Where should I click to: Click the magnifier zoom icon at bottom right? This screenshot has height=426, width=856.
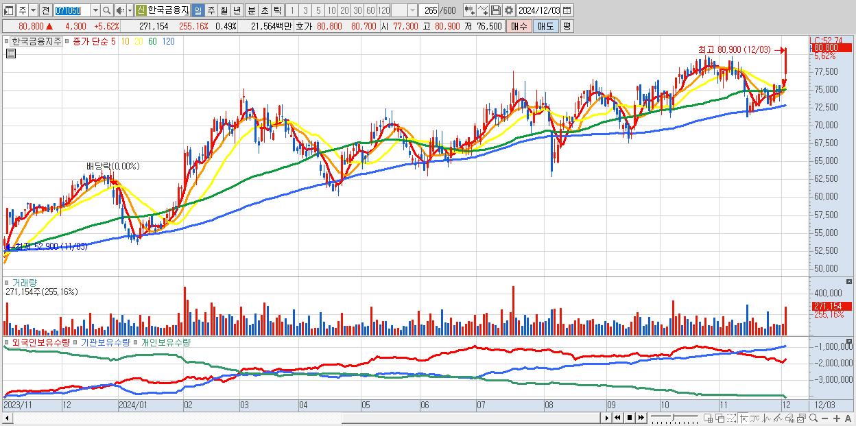point(813,418)
